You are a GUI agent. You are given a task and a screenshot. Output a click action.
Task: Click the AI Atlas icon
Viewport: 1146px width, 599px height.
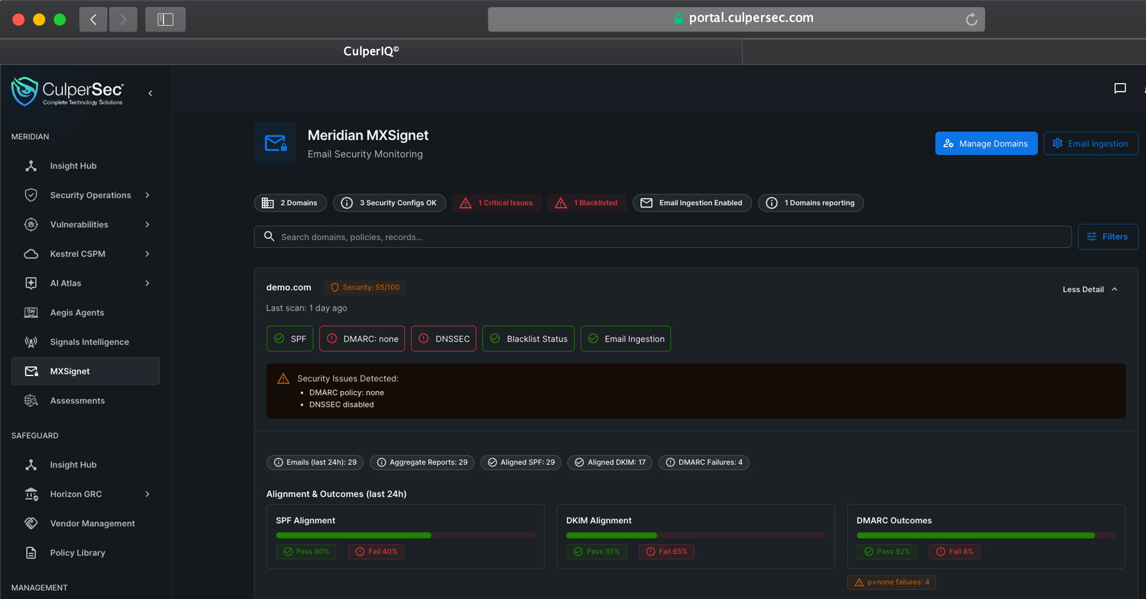point(31,283)
